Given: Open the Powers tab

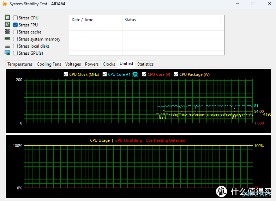Looking at the screenshot, I should (x=92, y=64).
